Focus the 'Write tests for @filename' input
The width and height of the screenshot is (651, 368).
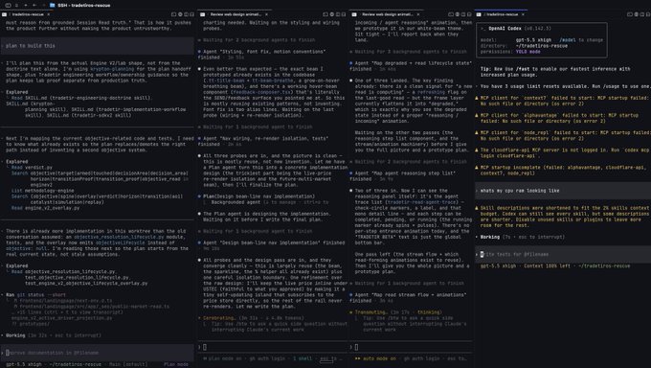click(x=563, y=254)
